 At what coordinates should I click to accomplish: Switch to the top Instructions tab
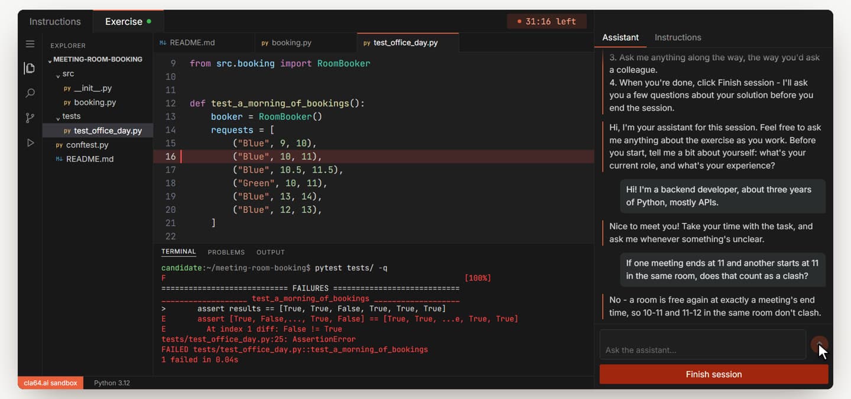(x=55, y=21)
